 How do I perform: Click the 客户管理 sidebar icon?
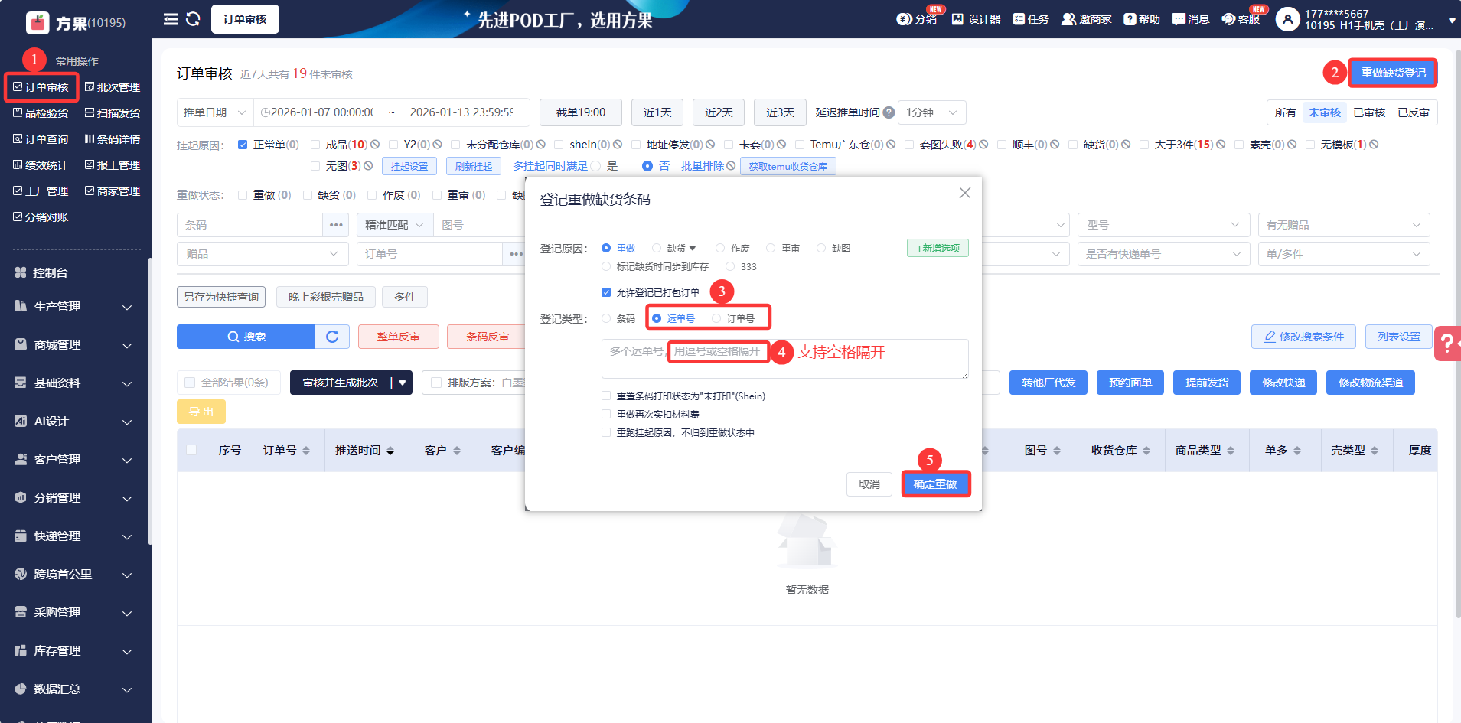[x=21, y=459]
